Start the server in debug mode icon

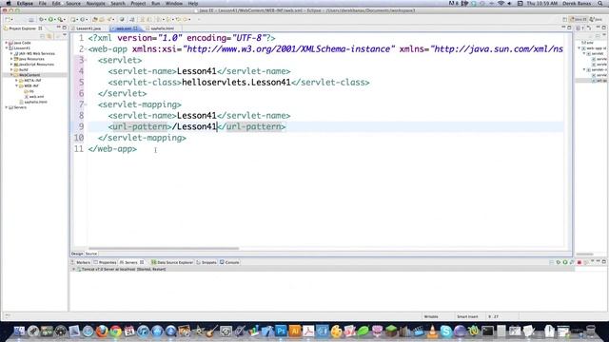(559, 262)
